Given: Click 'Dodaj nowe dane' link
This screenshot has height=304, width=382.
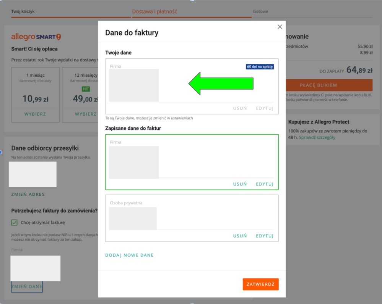Looking at the screenshot, I should click(x=129, y=255).
